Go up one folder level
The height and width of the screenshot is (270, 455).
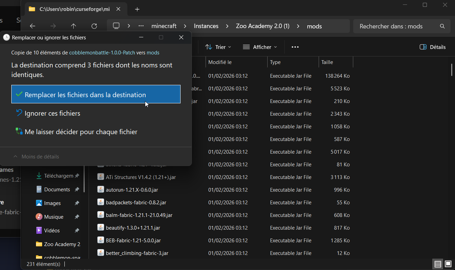73,26
